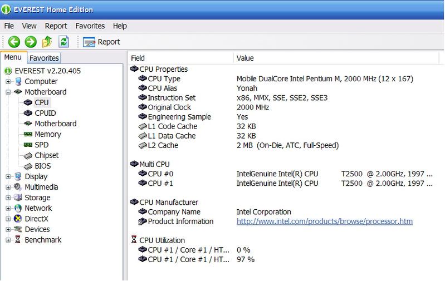
Task: Click the DirectX yellow X icon
Action: [18, 219]
